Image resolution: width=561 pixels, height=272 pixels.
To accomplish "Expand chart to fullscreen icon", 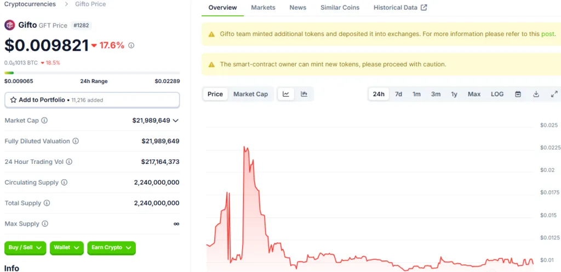I will [x=554, y=94].
